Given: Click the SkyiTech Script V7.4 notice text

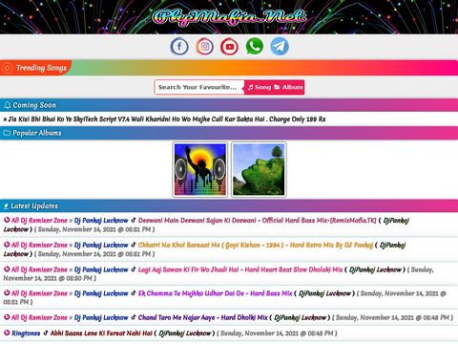Looking at the screenshot, I should coord(164,119).
